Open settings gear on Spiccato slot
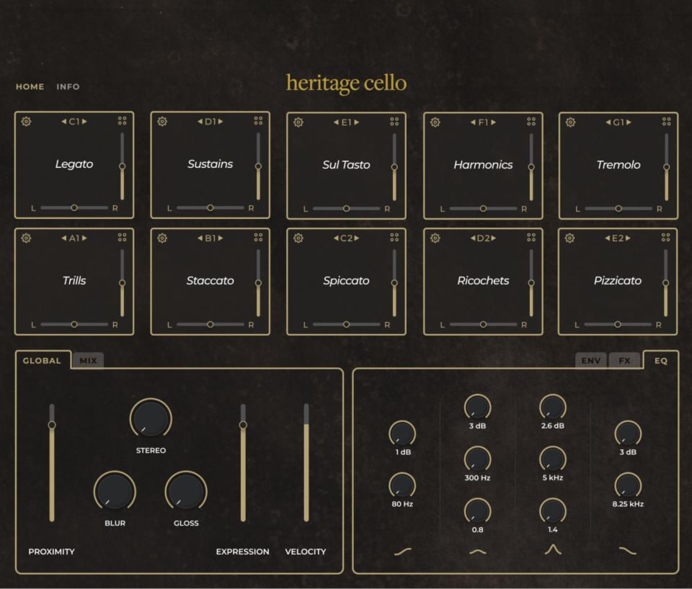The width and height of the screenshot is (692, 589). click(x=298, y=238)
